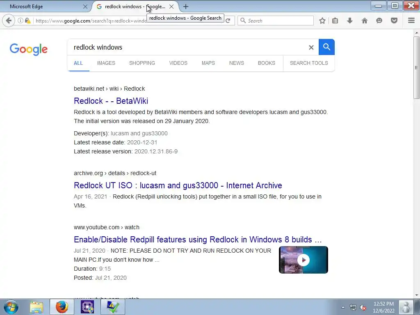Viewport: 420px width, 315px height.
Task: Submit search with the blue magnifier button
Action: [326, 47]
